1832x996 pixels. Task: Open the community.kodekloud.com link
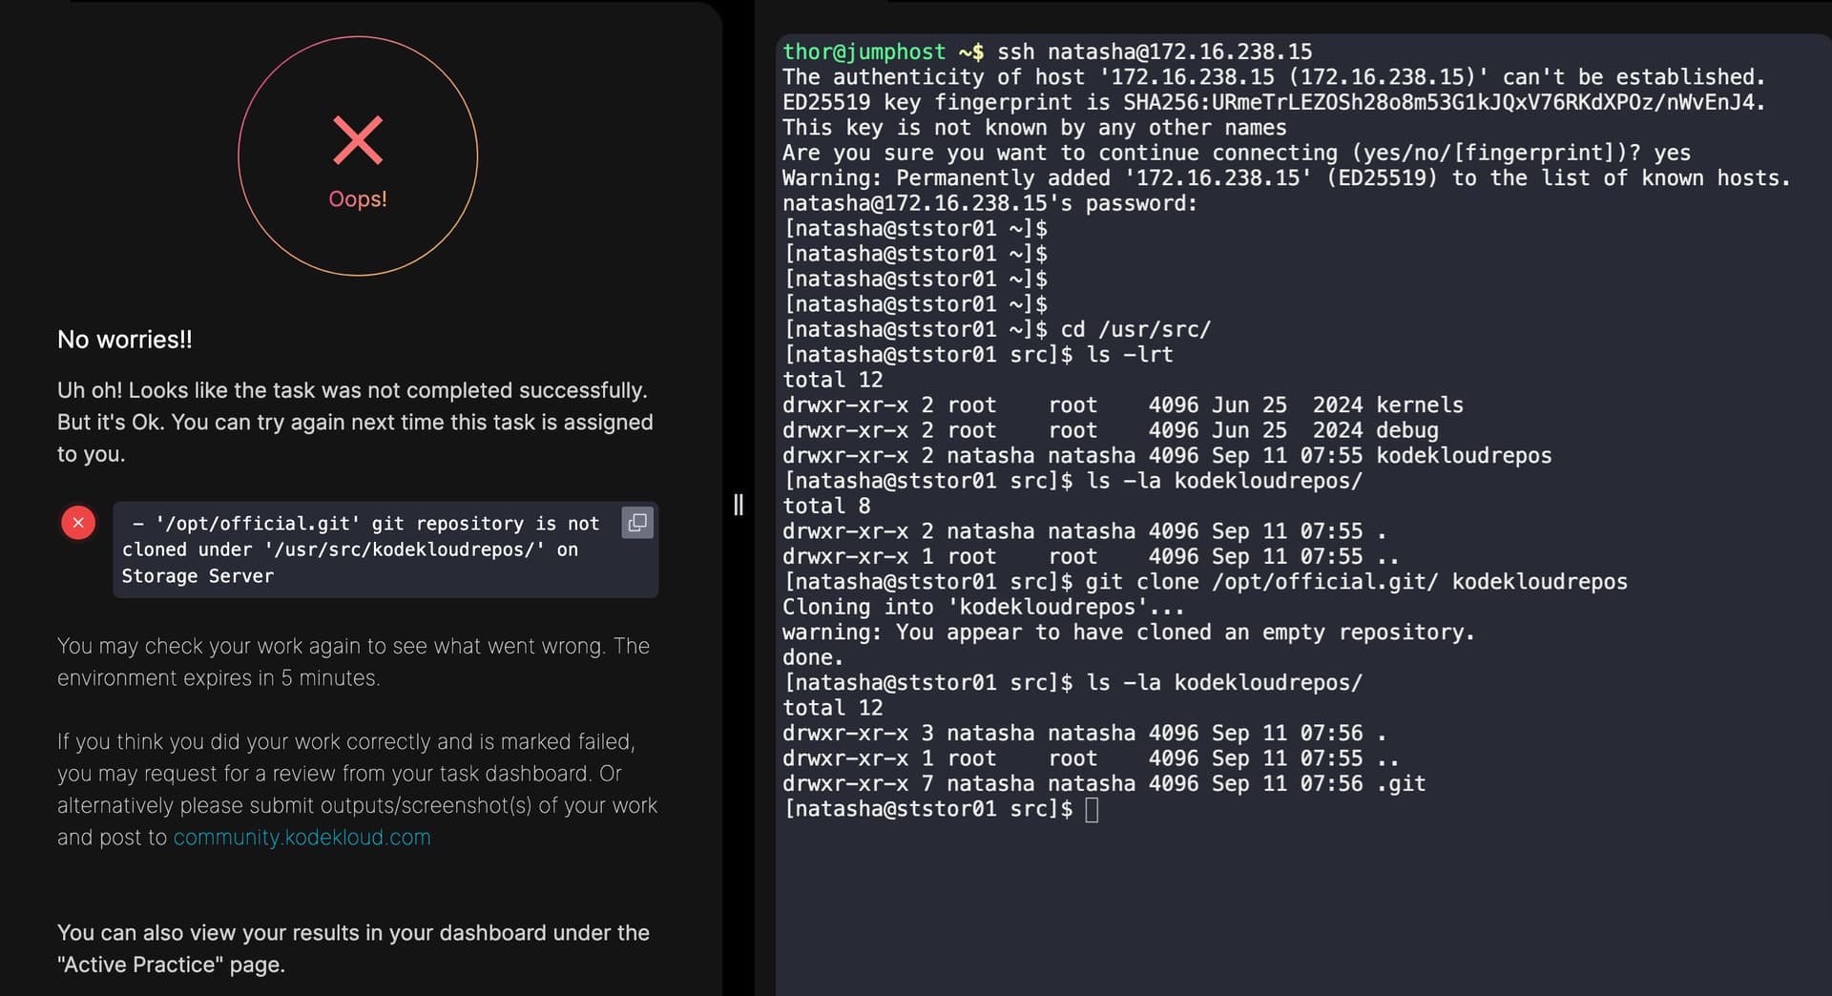302,838
